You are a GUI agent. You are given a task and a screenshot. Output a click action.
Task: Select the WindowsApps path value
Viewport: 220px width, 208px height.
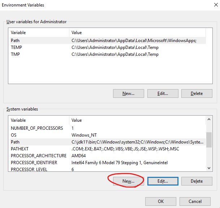[134, 41]
